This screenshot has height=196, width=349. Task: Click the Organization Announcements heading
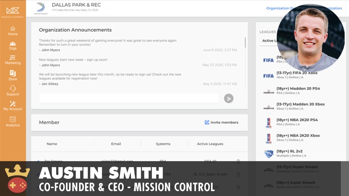(75, 30)
